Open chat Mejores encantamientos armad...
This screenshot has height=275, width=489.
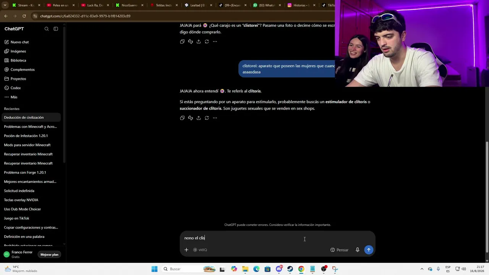click(31, 181)
